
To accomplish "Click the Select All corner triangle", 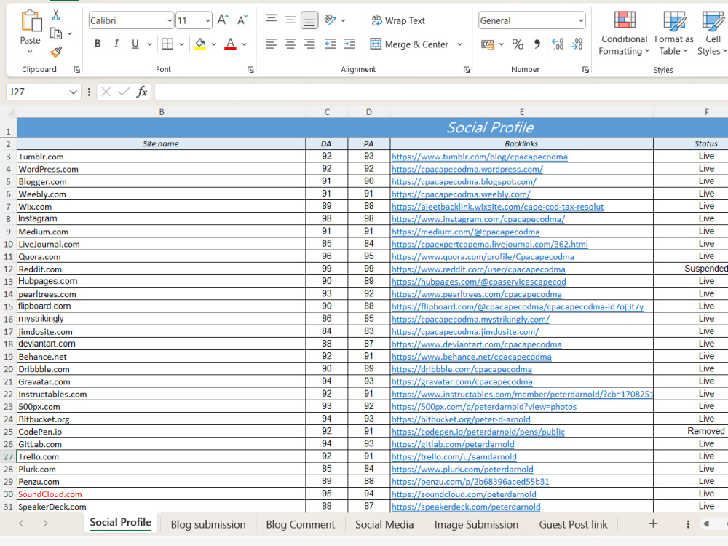I will [x=11, y=112].
